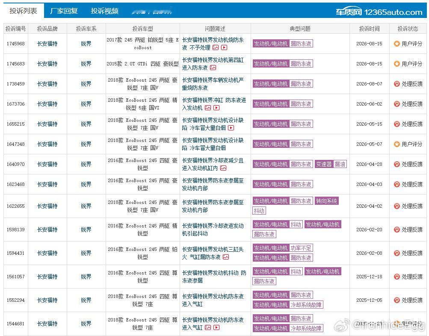This screenshot has width=429, height=336.
Task: Click 处理反馈 status icon for complaint 1622655
Action: (397, 206)
